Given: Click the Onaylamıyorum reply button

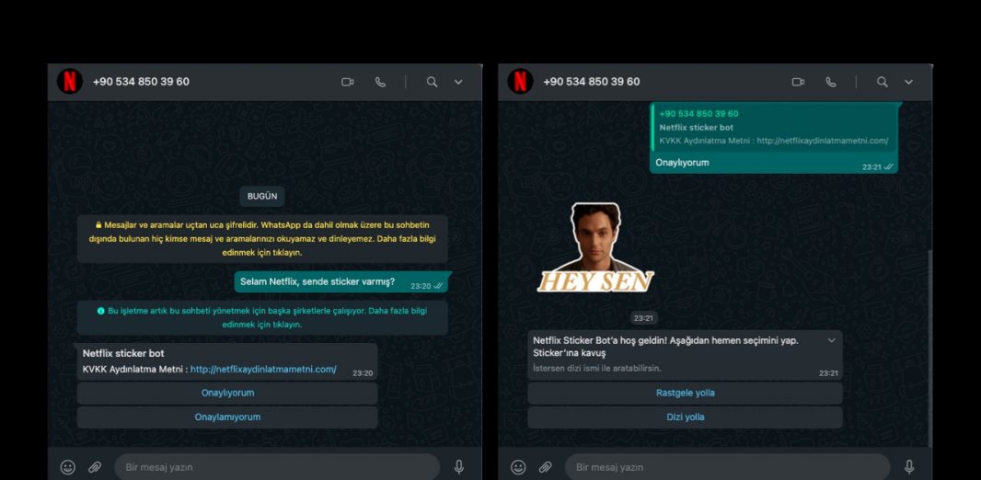Looking at the screenshot, I should point(227,417).
